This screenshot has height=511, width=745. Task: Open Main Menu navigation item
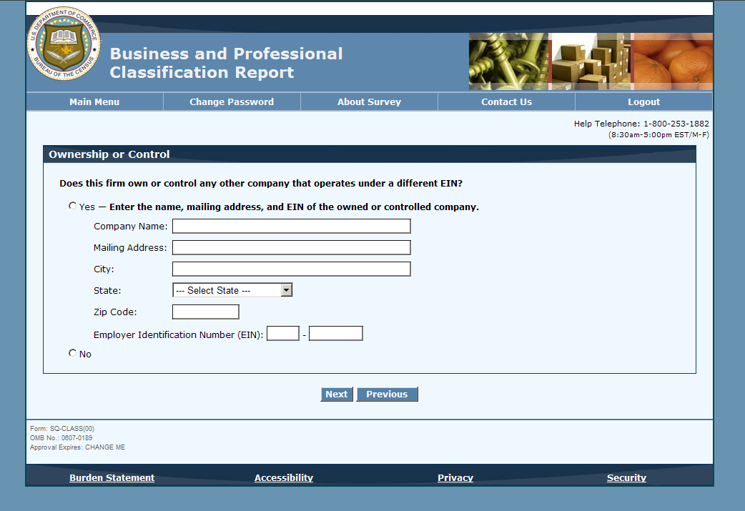click(x=94, y=101)
